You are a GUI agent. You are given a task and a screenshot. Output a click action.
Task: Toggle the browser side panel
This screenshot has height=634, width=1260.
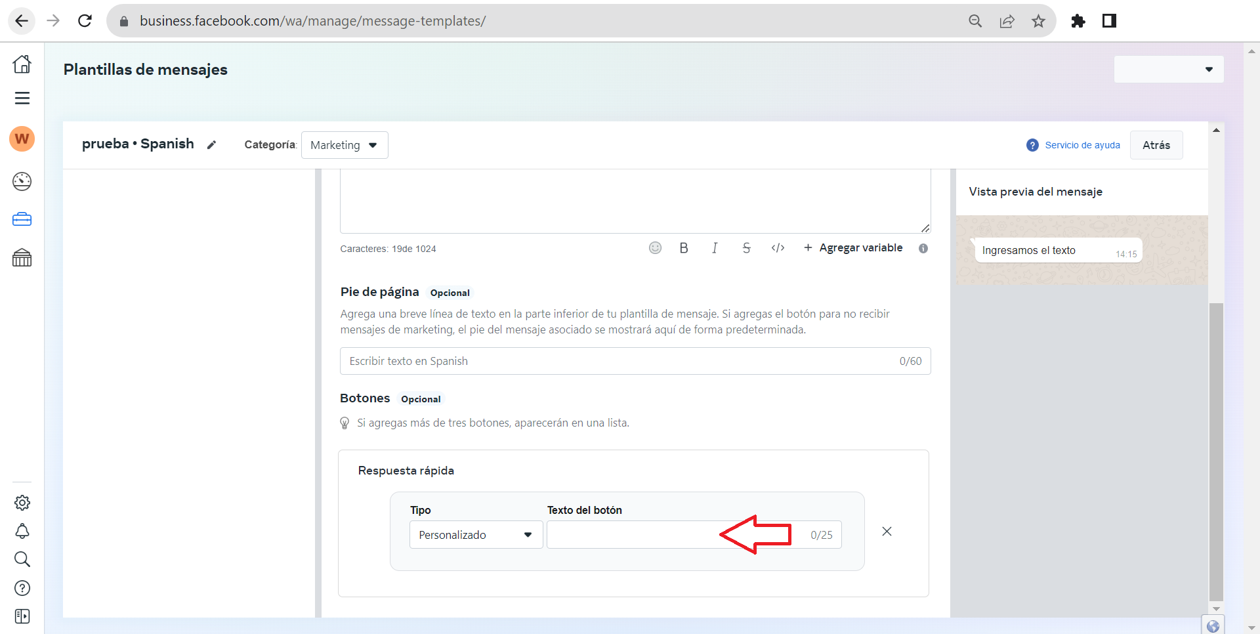[x=1109, y=21]
